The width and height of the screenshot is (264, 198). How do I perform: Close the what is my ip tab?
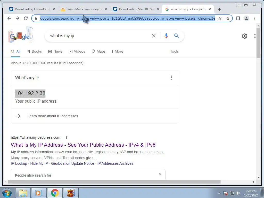click(x=210, y=9)
